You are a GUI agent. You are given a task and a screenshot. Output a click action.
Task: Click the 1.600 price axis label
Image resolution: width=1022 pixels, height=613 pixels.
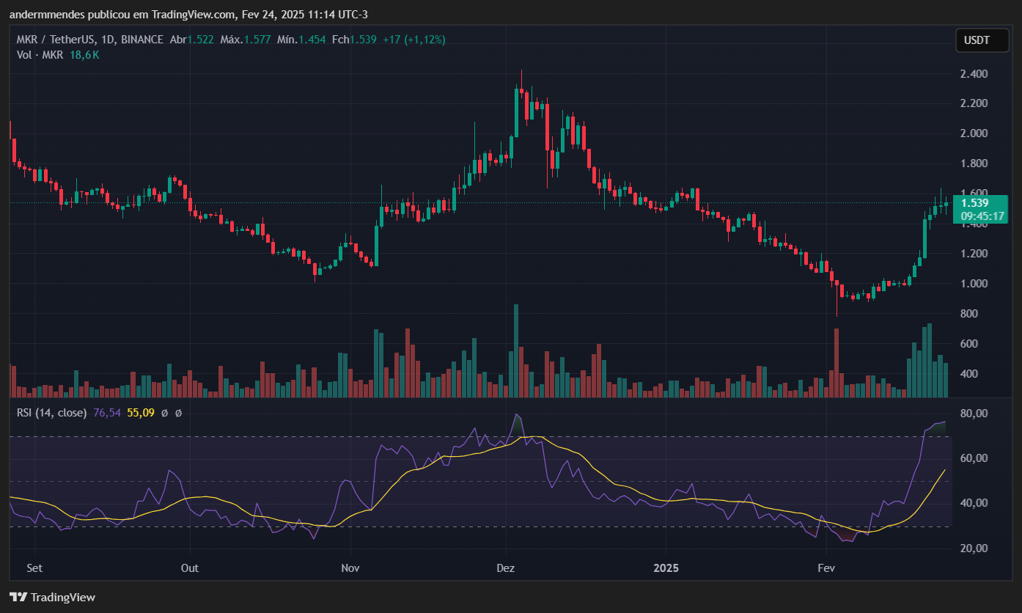click(974, 193)
